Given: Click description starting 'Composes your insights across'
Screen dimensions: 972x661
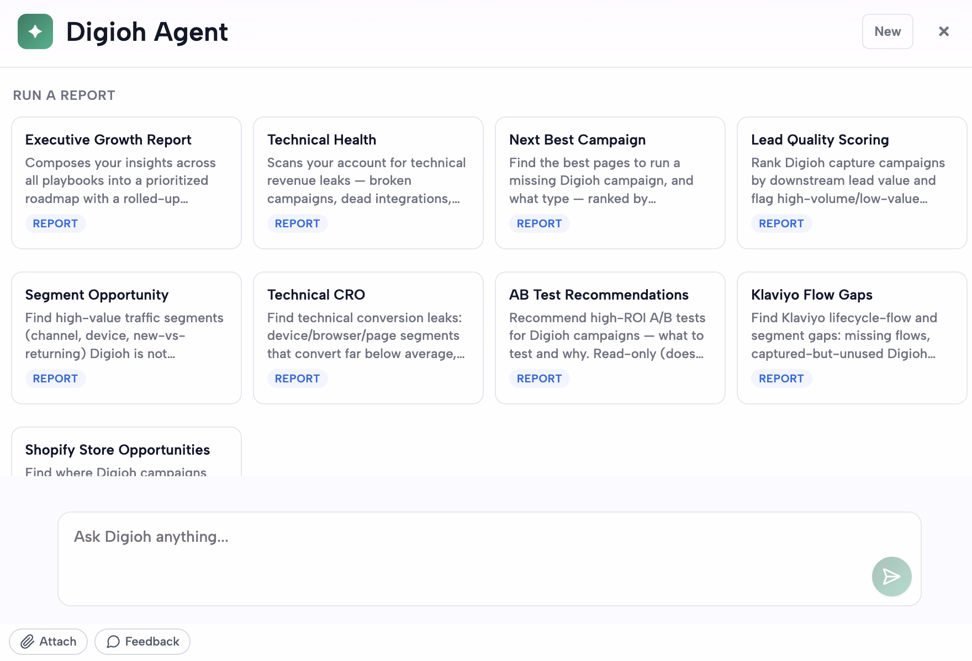Looking at the screenshot, I should coord(120,180).
